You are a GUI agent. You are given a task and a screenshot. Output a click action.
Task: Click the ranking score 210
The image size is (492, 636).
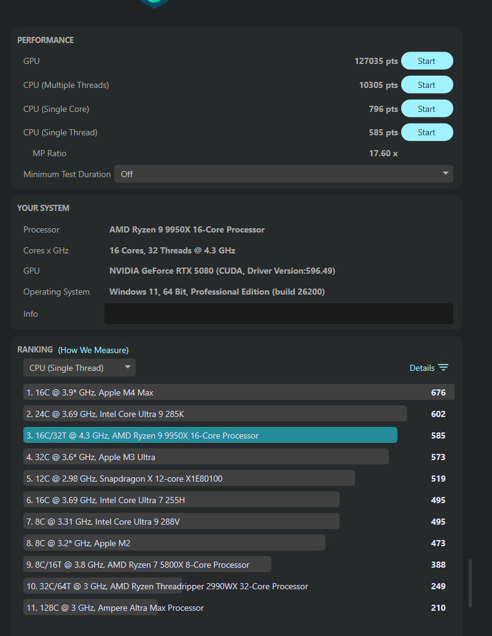[x=438, y=607]
